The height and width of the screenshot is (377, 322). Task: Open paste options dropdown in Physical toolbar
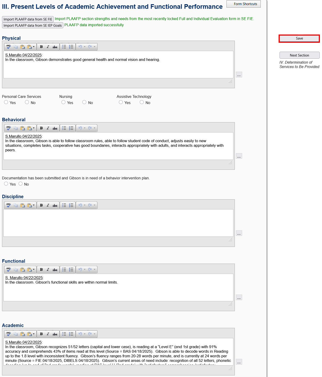pos(34,47)
